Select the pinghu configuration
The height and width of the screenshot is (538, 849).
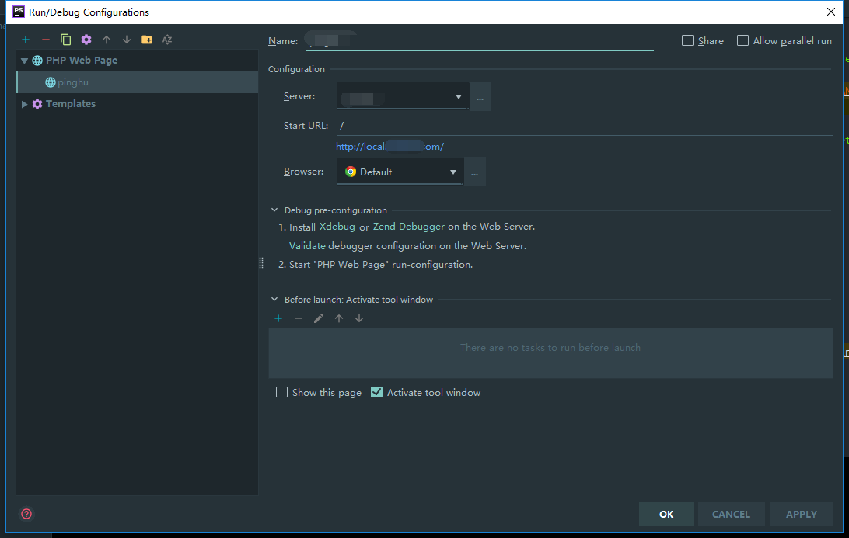click(138, 82)
